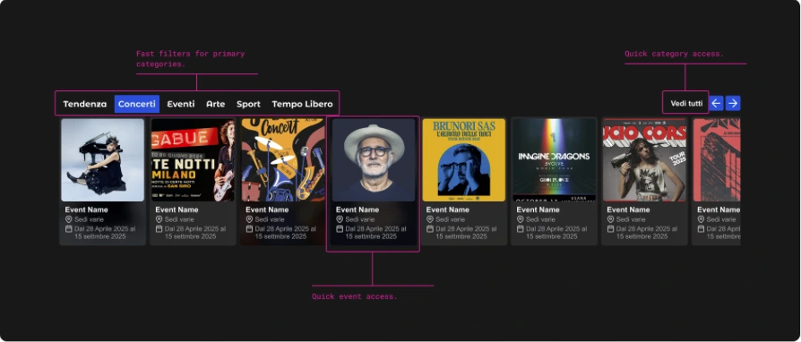Click Event Name under Brunori Sas poster
This screenshot has height=342, width=801.
tap(447, 209)
